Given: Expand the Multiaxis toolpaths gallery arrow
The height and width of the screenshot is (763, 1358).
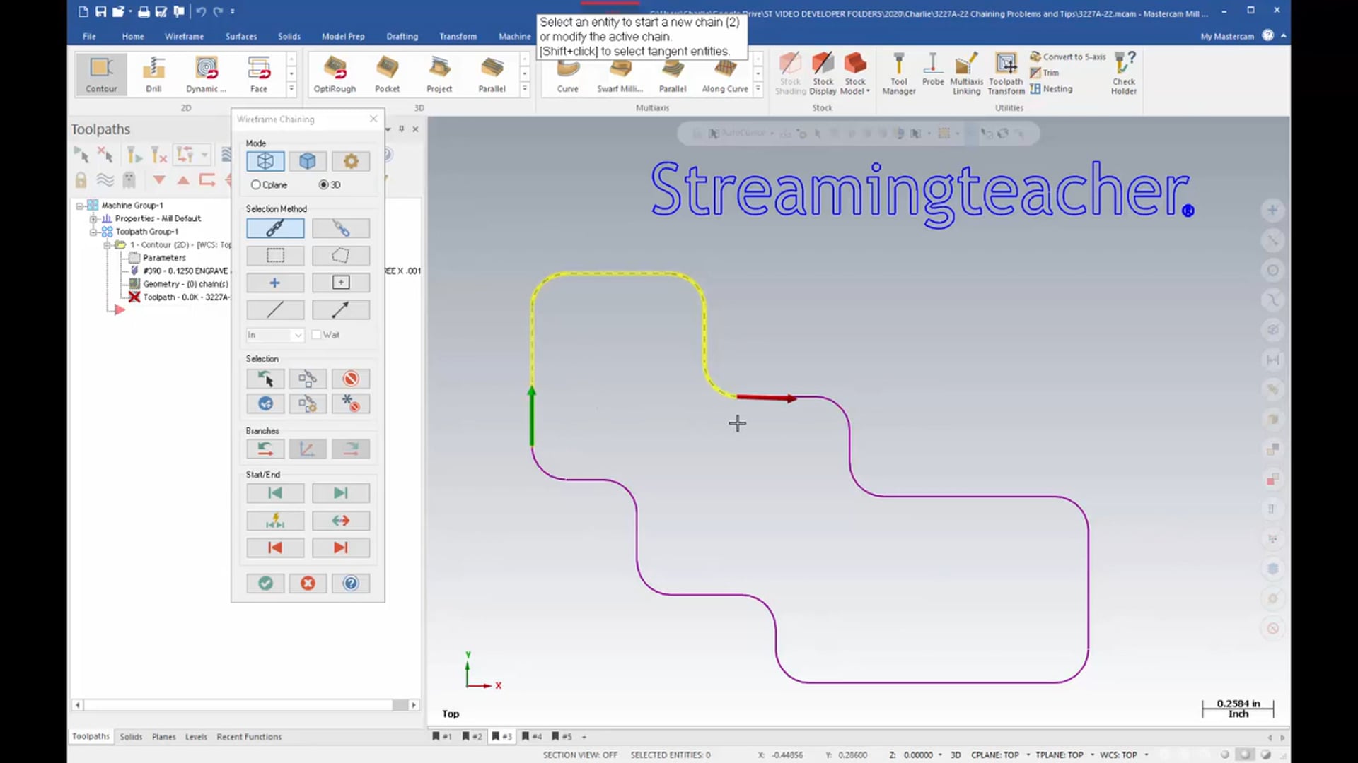Looking at the screenshot, I should (x=758, y=89).
